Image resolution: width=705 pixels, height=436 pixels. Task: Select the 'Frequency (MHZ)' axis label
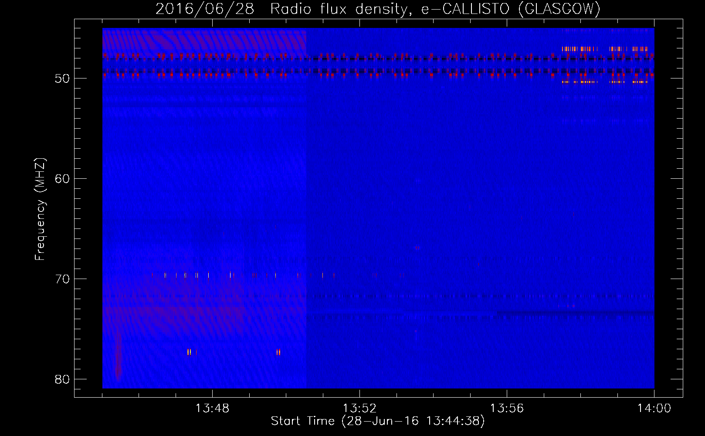coord(40,209)
